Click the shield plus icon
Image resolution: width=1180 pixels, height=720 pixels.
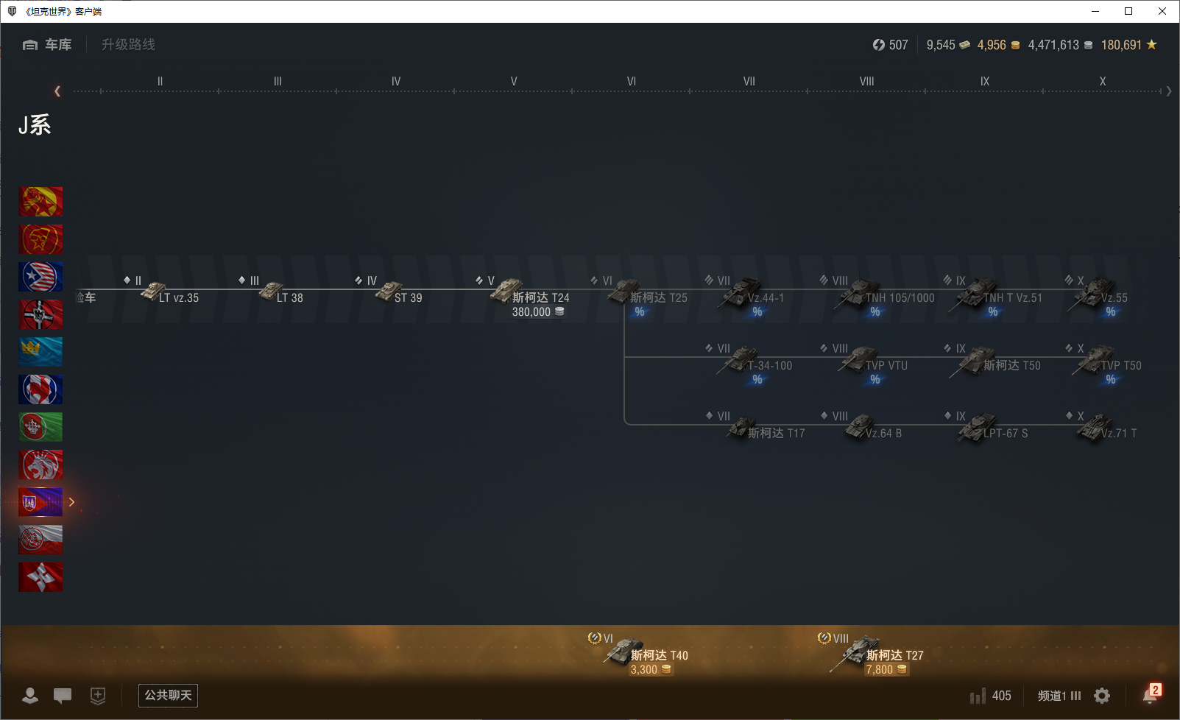point(98,696)
